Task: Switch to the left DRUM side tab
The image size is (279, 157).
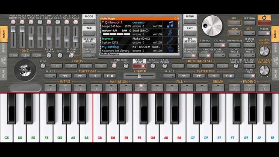Action: pyautogui.click(x=3, y=74)
